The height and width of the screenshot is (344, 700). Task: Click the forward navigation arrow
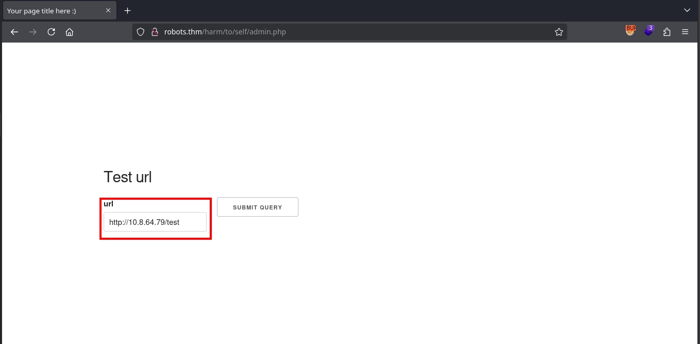tap(33, 32)
